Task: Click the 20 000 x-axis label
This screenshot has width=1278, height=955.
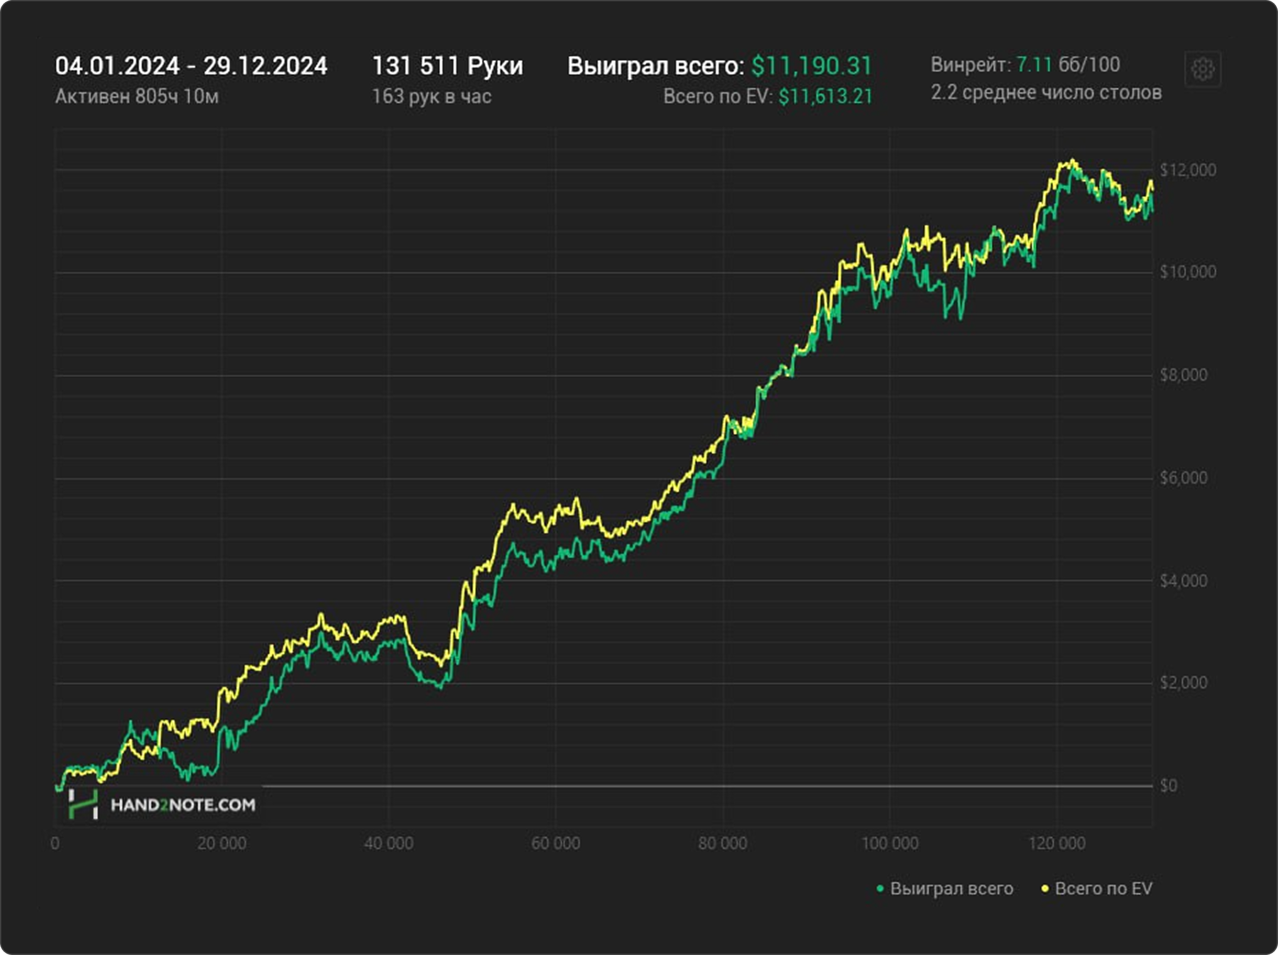Action: point(222,843)
